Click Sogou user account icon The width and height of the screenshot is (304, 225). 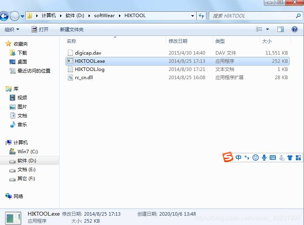coord(281,158)
